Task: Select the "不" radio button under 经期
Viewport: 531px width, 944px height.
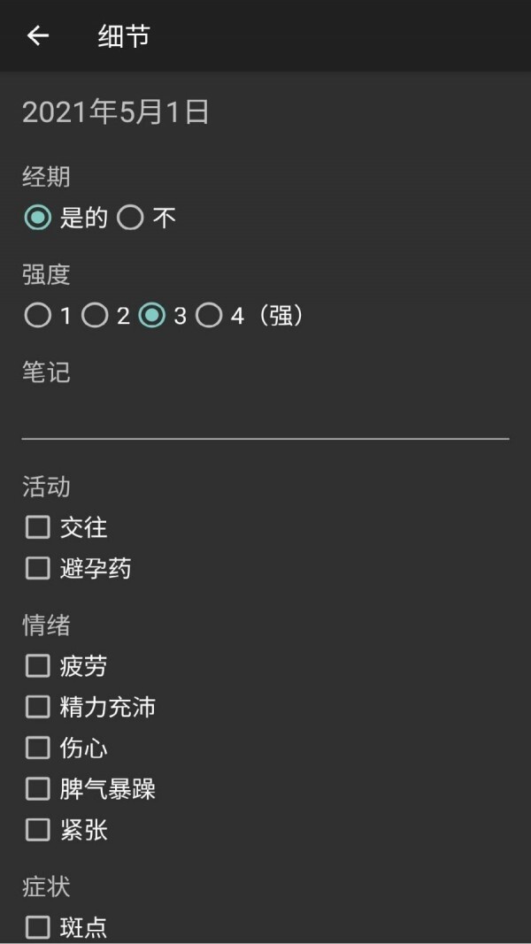Action: tap(130, 218)
